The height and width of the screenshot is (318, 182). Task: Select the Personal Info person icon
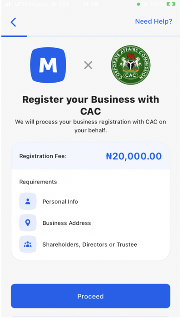(x=28, y=201)
